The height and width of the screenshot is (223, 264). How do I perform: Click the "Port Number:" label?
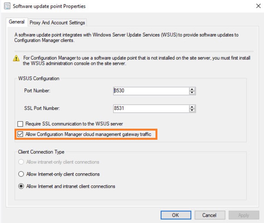point(37,91)
